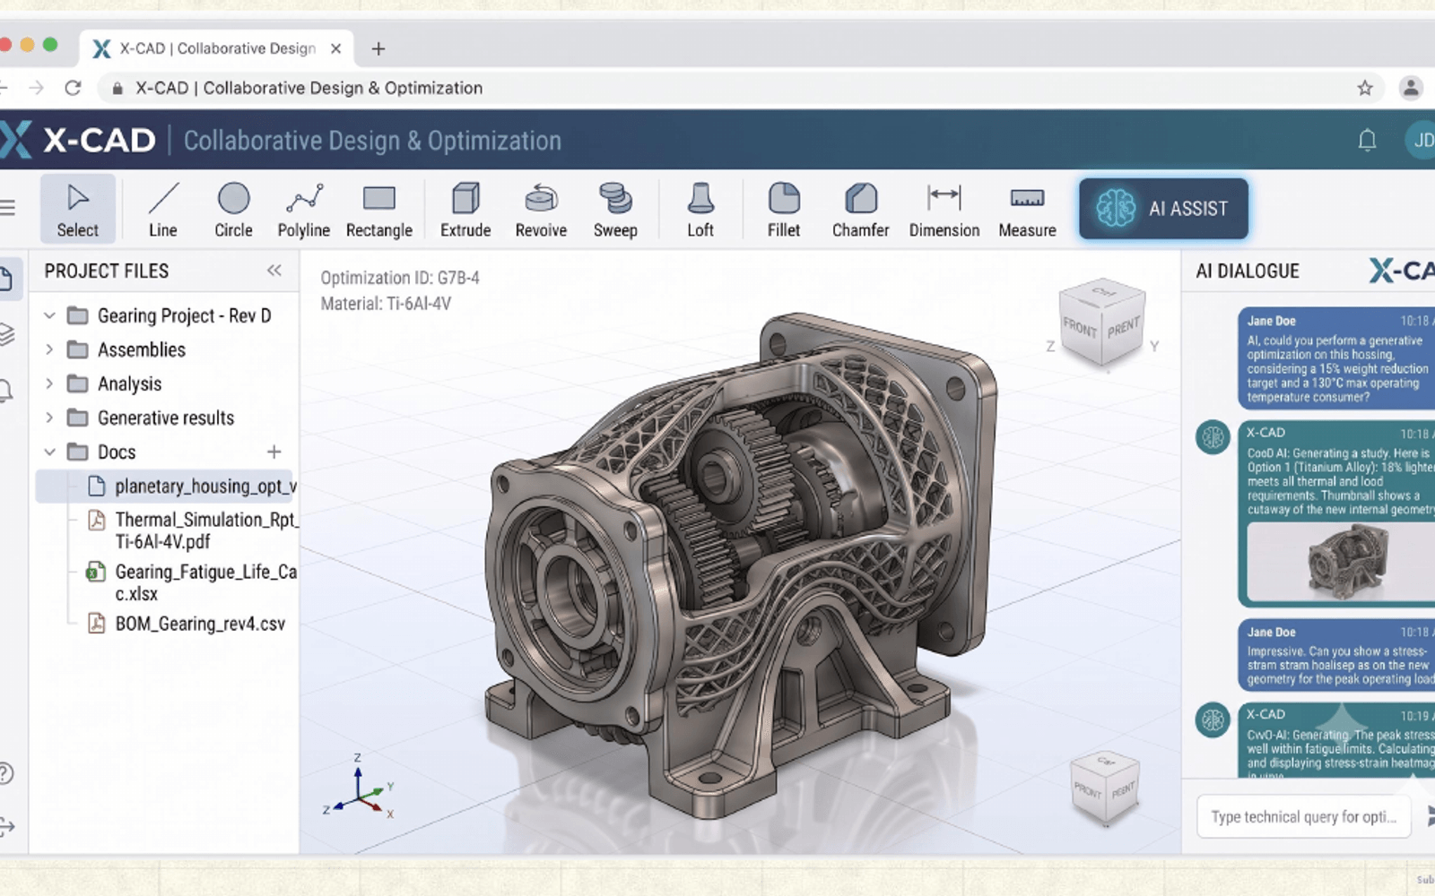Viewport: 1435px width, 896px height.
Task: Pick the Circle sketch tool
Action: pos(233,209)
